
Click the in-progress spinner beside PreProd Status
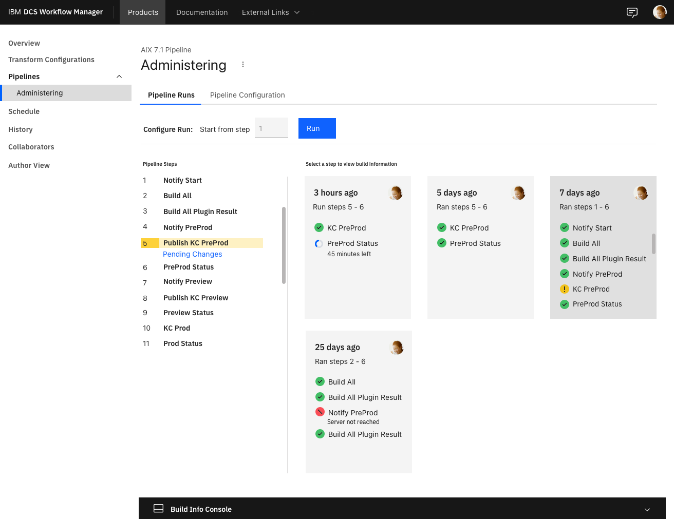point(319,244)
